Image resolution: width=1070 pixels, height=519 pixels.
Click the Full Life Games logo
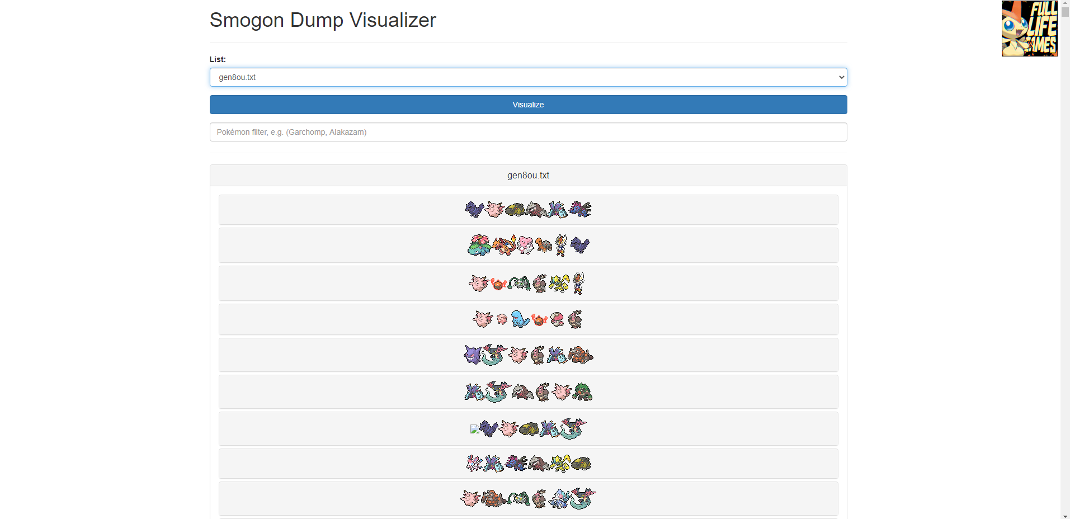[1029, 29]
